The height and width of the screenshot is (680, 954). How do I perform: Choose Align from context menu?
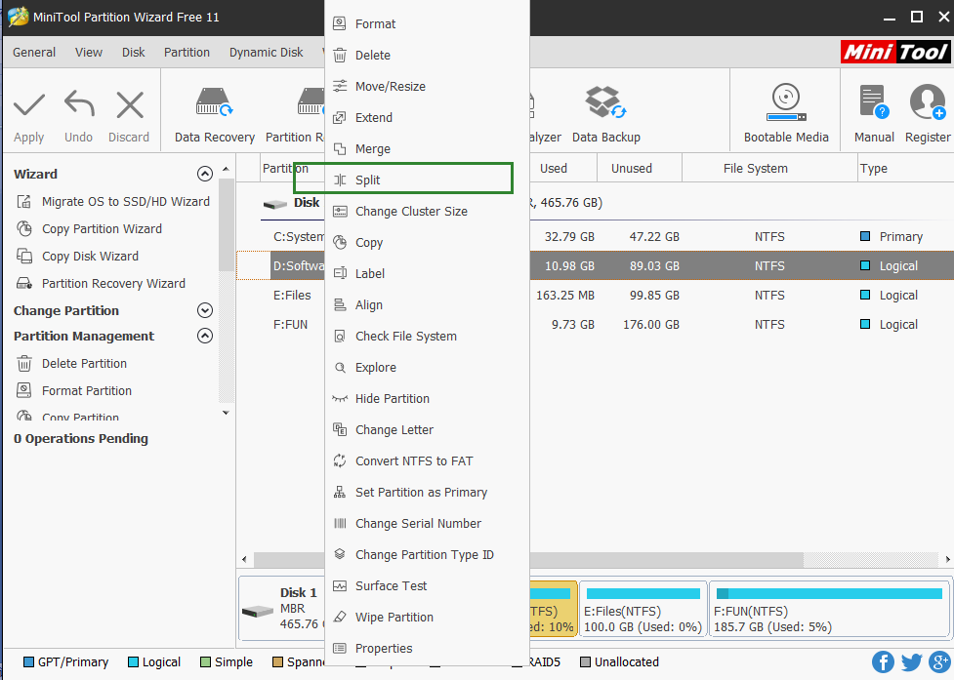tap(427, 305)
